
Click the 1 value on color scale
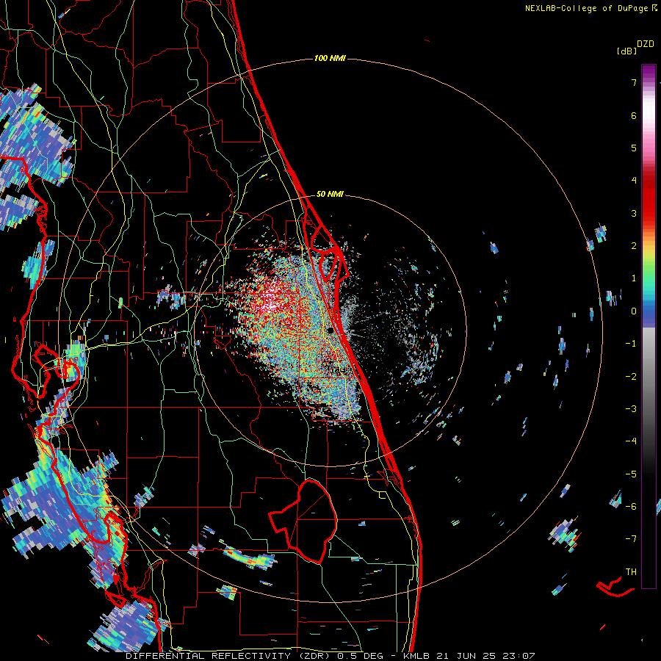coord(634,278)
